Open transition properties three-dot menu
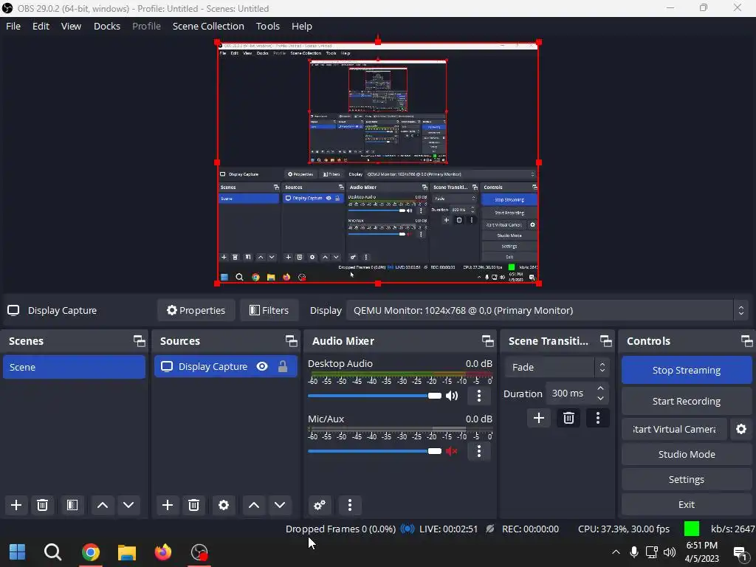This screenshot has width=756, height=567. (x=598, y=418)
